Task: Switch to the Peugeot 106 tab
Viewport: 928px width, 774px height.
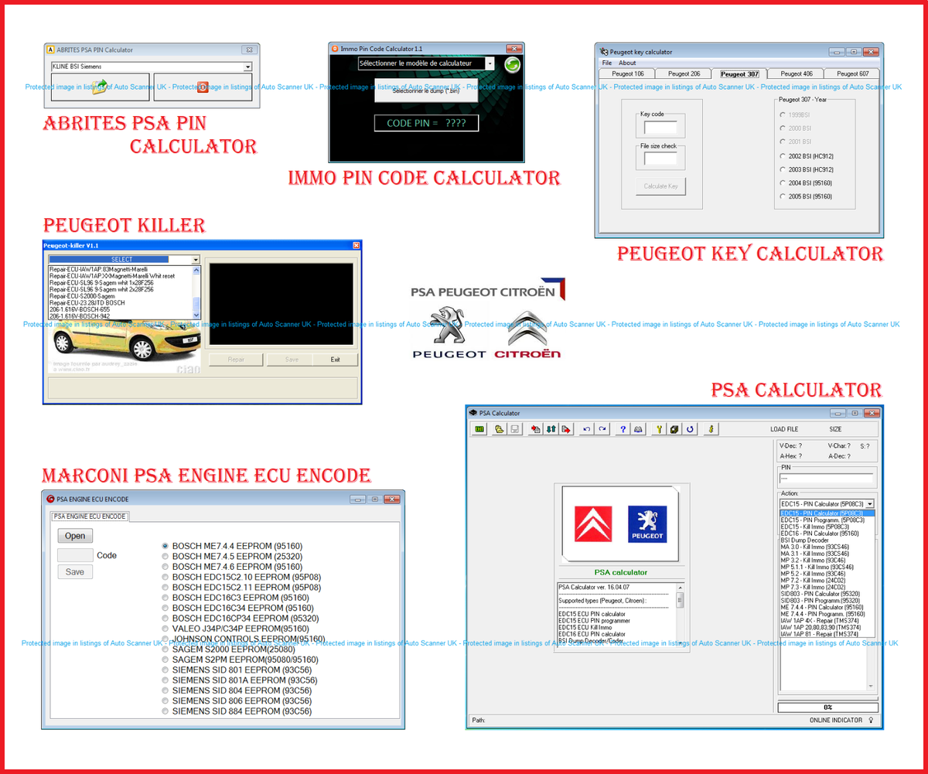Action: [x=627, y=73]
